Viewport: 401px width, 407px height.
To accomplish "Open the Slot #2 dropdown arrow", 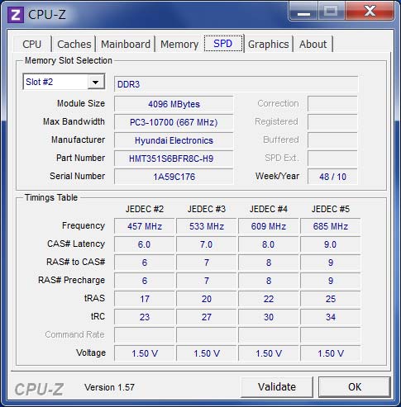I will click(96, 82).
